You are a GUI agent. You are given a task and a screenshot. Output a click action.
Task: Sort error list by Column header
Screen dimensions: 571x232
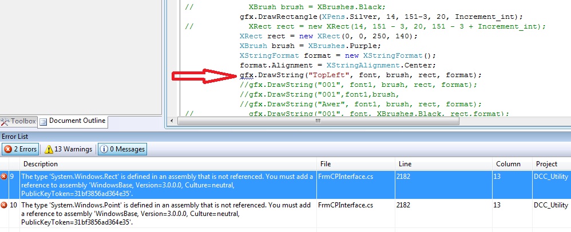512,164
